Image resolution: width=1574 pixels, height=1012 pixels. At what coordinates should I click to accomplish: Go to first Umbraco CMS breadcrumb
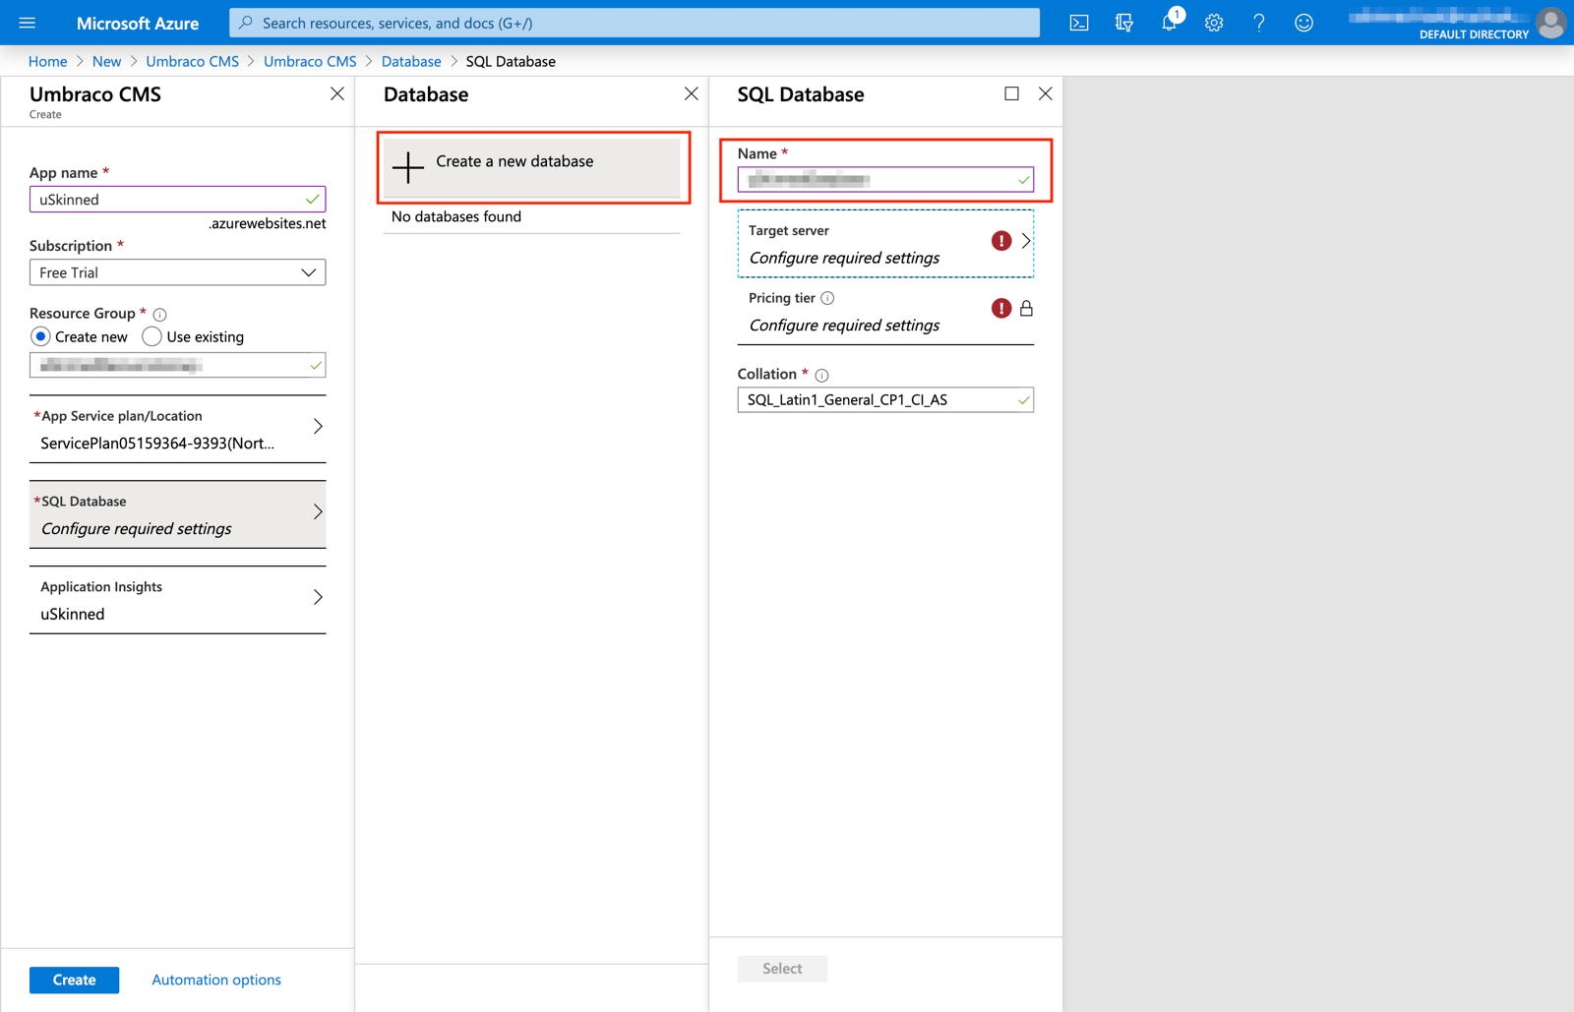pyautogui.click(x=192, y=61)
